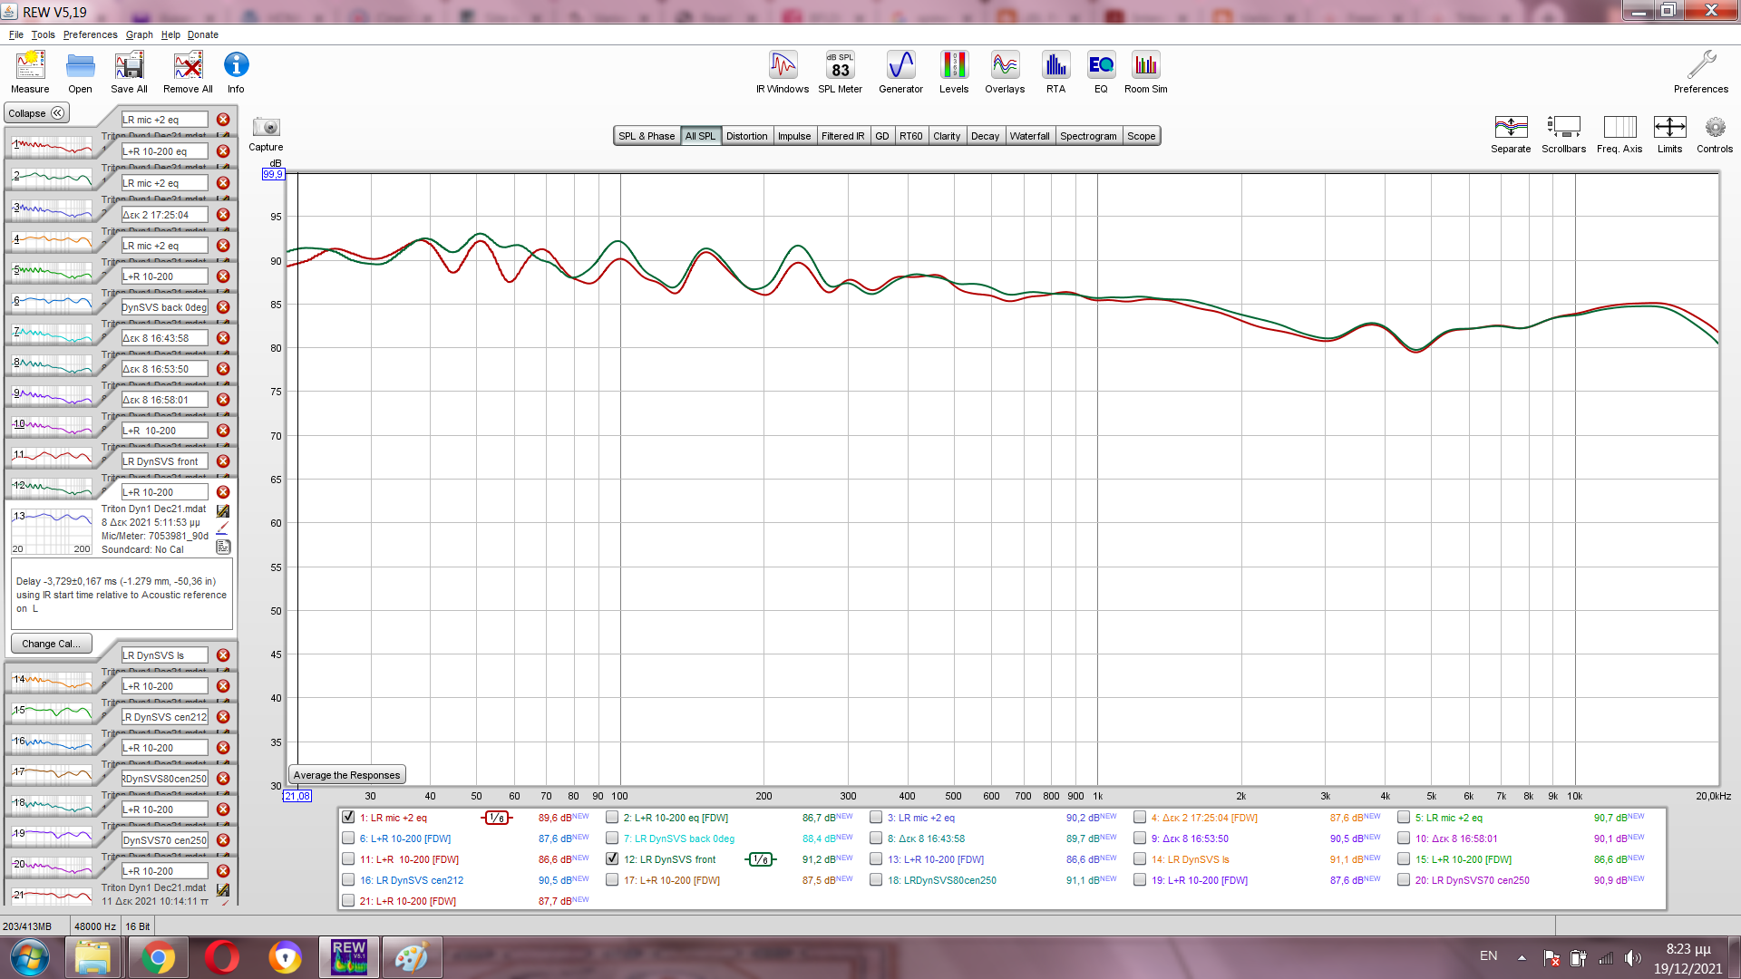The height and width of the screenshot is (979, 1741).
Task: Click the Change Cal... button
Action: (51, 644)
